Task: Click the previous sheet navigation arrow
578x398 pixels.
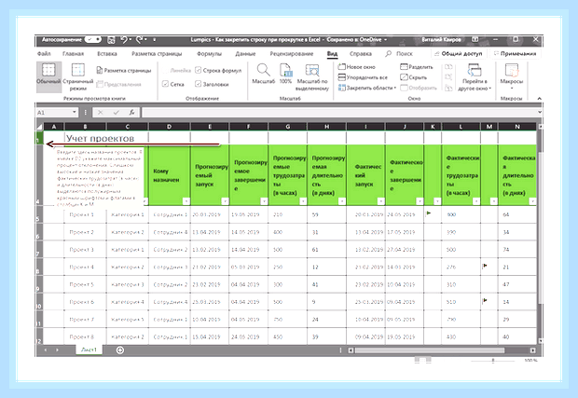Action: 46,350
